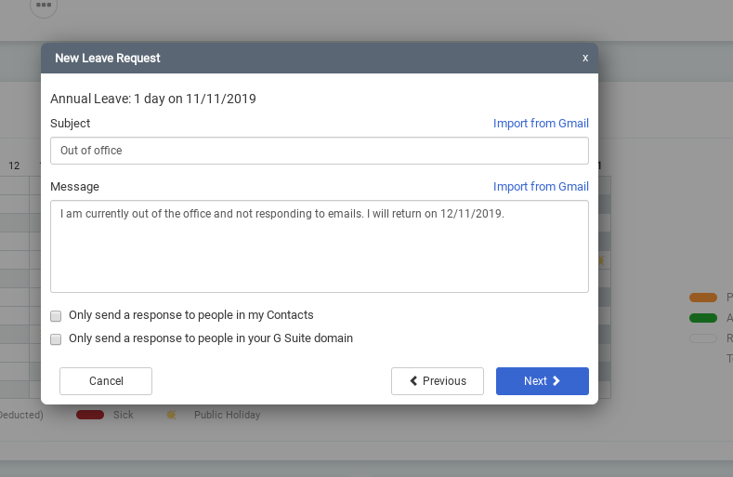The height and width of the screenshot is (477, 733).
Task: Click the Message field label
Action: click(74, 187)
